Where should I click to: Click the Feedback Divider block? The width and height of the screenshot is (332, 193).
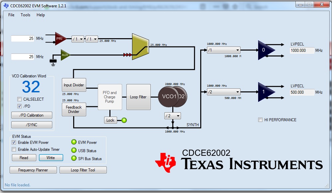click(x=74, y=110)
